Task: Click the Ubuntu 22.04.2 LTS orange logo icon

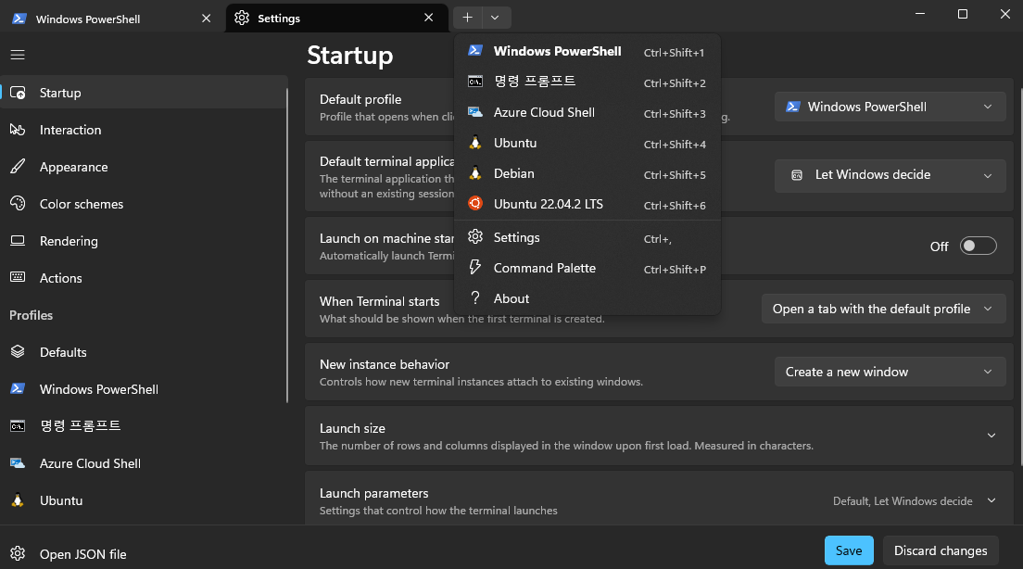Action: (x=475, y=204)
